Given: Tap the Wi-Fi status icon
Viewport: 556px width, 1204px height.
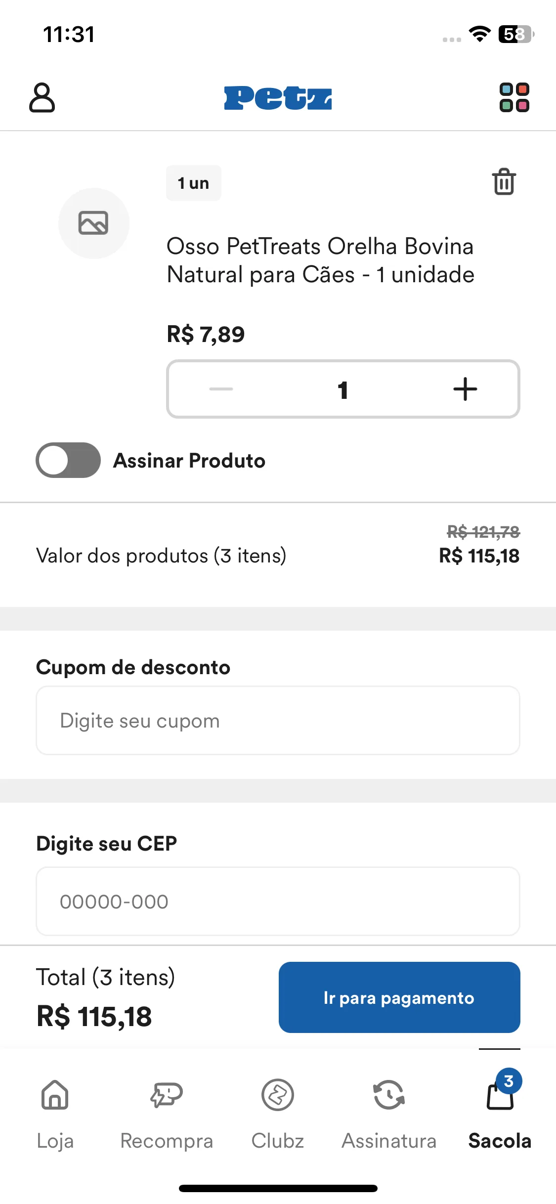Looking at the screenshot, I should [x=479, y=34].
